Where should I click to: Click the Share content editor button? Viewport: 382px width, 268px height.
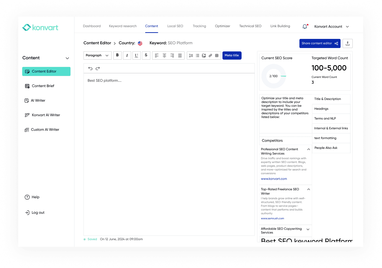point(320,43)
